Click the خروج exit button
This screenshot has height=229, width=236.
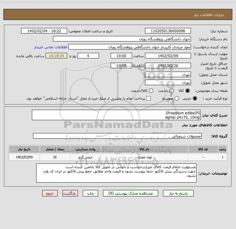pos(50,193)
